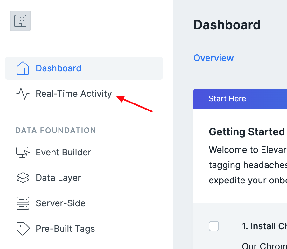Go to Event Builder

63,152
